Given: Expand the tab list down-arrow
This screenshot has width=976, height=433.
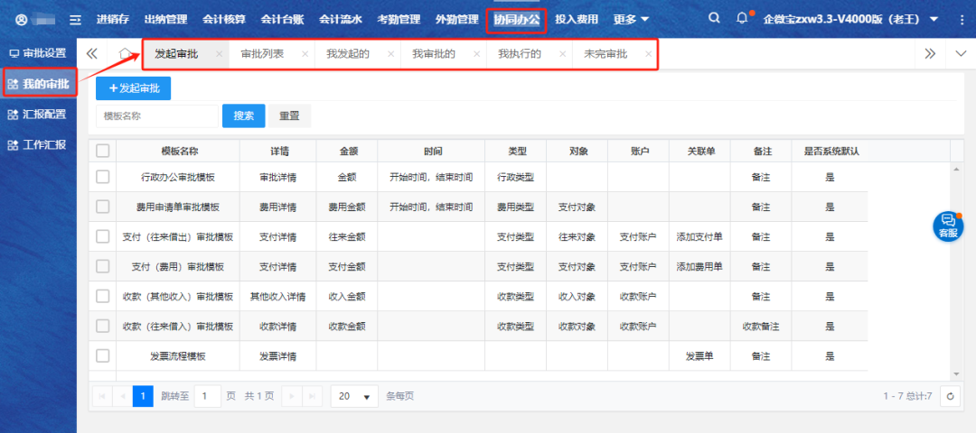Looking at the screenshot, I should (961, 54).
